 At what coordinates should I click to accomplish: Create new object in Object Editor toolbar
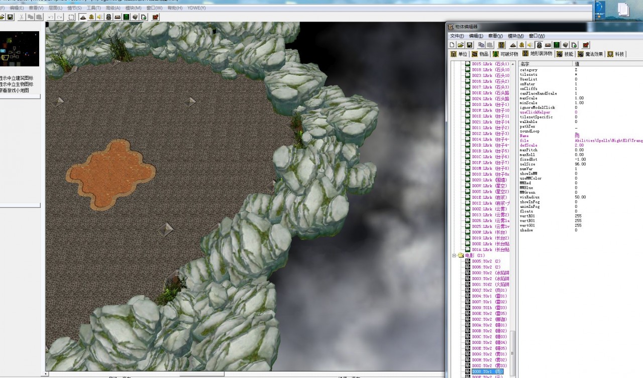click(452, 45)
